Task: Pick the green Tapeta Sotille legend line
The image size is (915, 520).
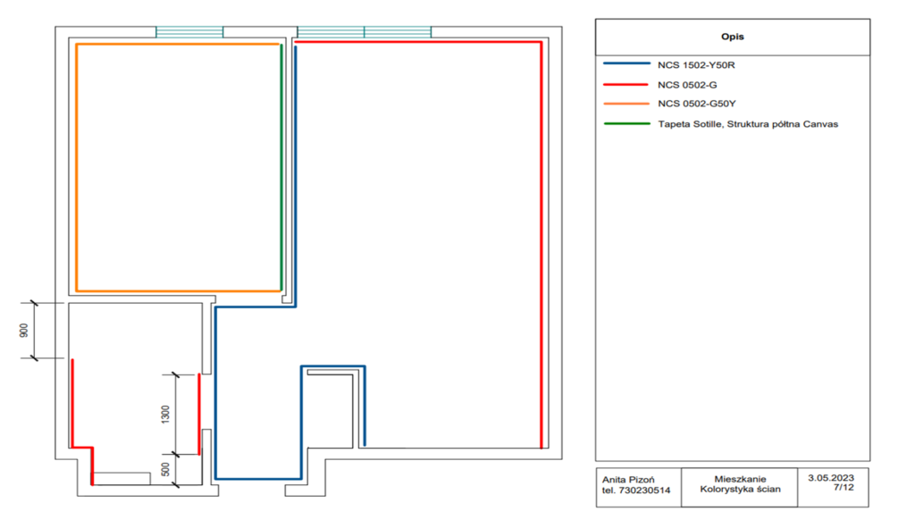Action: [x=625, y=123]
